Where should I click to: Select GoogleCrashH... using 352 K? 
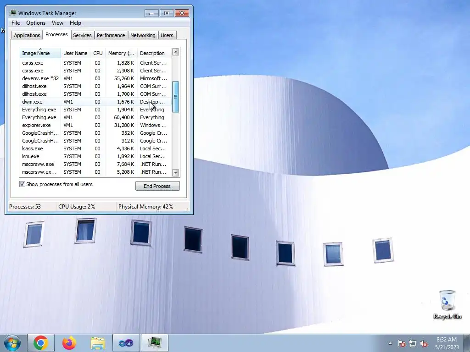pyautogui.click(x=95, y=133)
